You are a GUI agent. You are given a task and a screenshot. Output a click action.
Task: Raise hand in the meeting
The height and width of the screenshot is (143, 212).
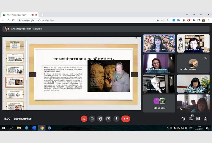[x=100, y=119]
